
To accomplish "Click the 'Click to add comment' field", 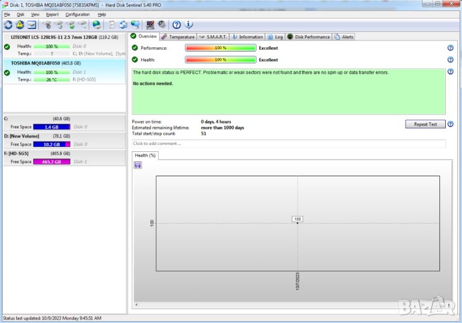I will click(x=289, y=143).
